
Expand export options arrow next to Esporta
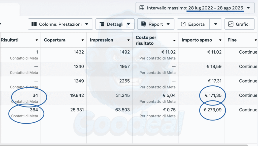pyautogui.click(x=216, y=24)
